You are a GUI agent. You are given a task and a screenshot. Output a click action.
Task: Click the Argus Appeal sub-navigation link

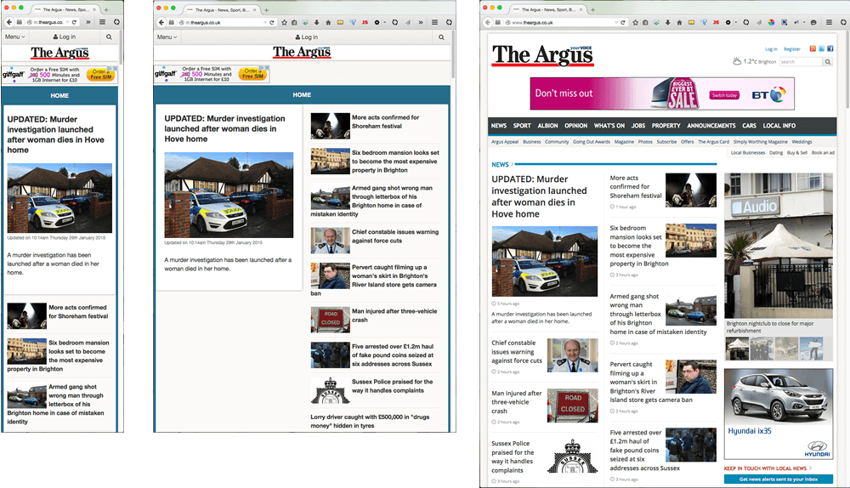[505, 141]
